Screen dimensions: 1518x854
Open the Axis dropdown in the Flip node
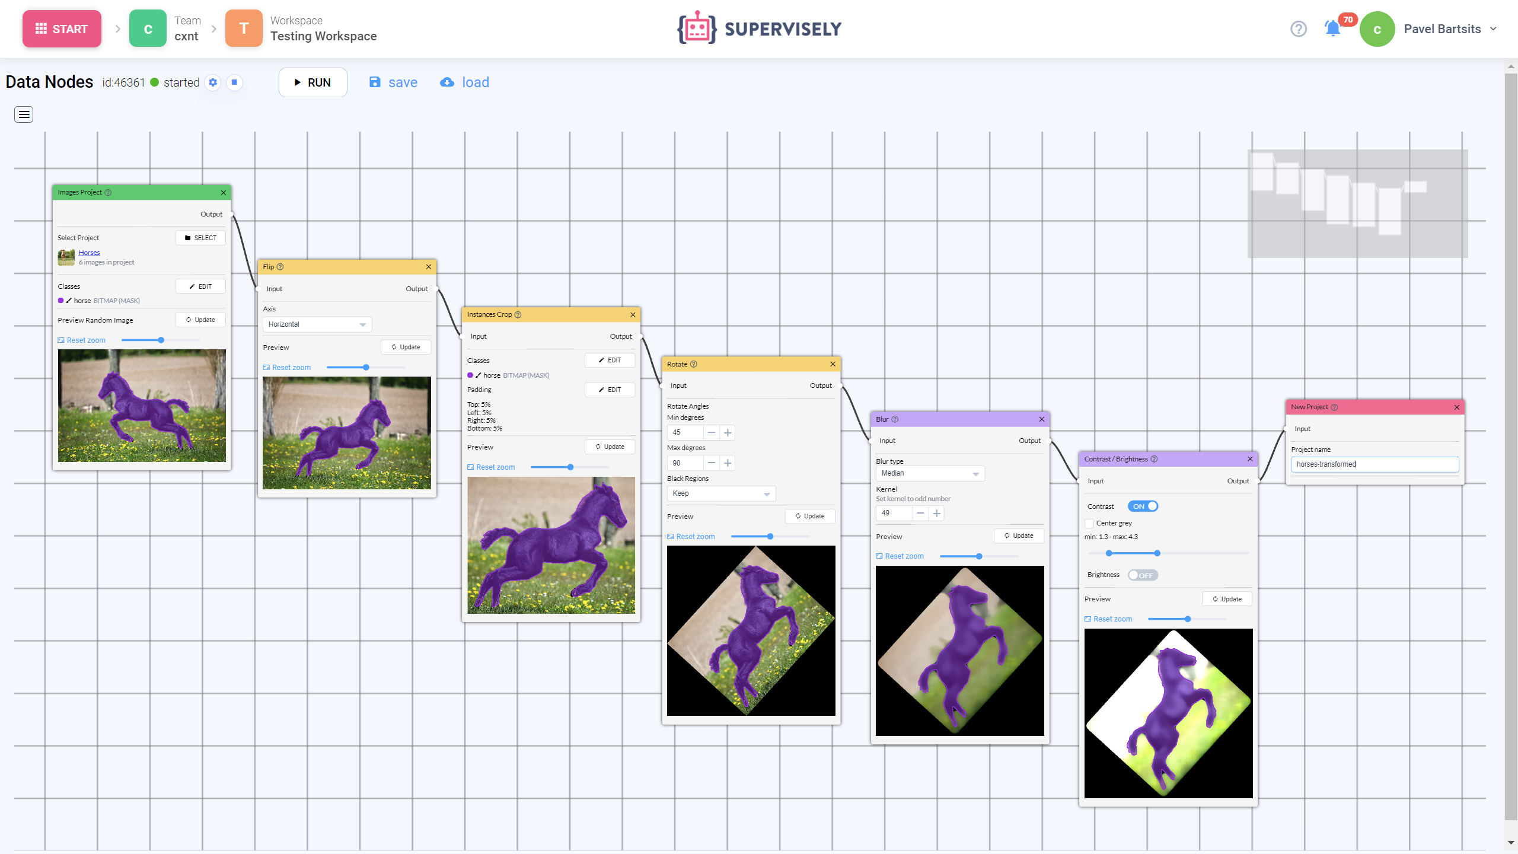tap(317, 324)
